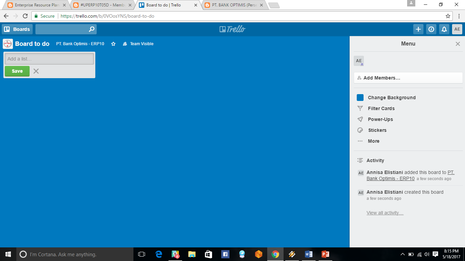
Task: Click the blue background color swatch
Action: pyautogui.click(x=360, y=98)
